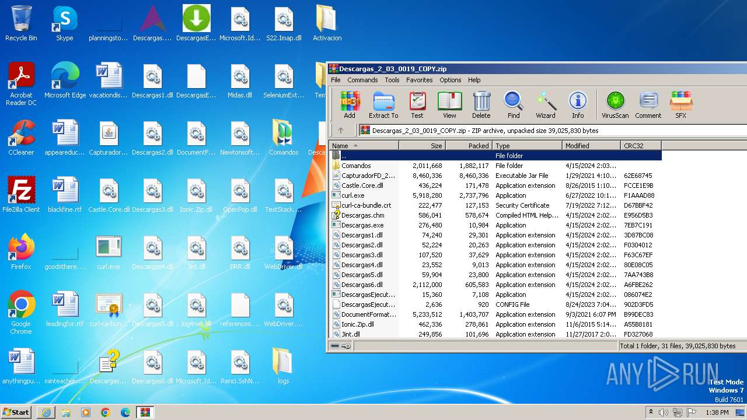
Task: Click Chrome icon in the taskbar
Action: point(105,412)
